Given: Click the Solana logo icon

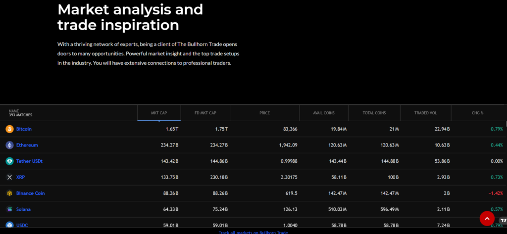Looking at the screenshot, I should [x=9, y=209].
